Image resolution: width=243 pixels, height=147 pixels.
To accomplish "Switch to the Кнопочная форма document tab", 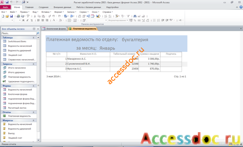I will pyautogui.click(x=54, y=29).
